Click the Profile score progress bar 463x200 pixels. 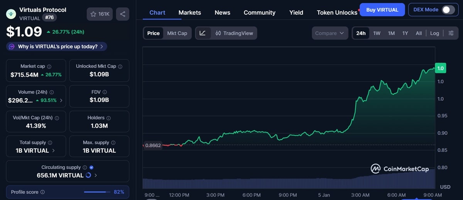coord(97,192)
